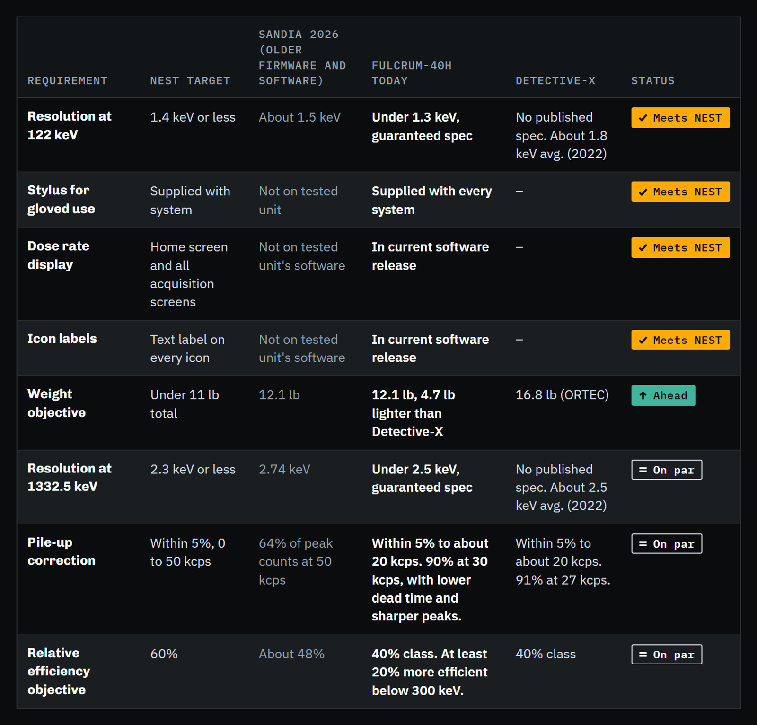757x725 pixels.
Task: Click the 'Under 11 lb total' cell
Action: (185, 404)
